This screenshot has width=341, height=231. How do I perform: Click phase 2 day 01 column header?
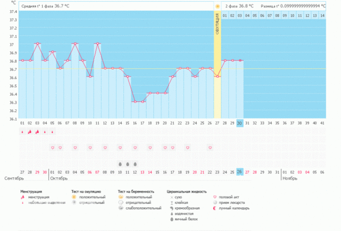tap(225, 15)
